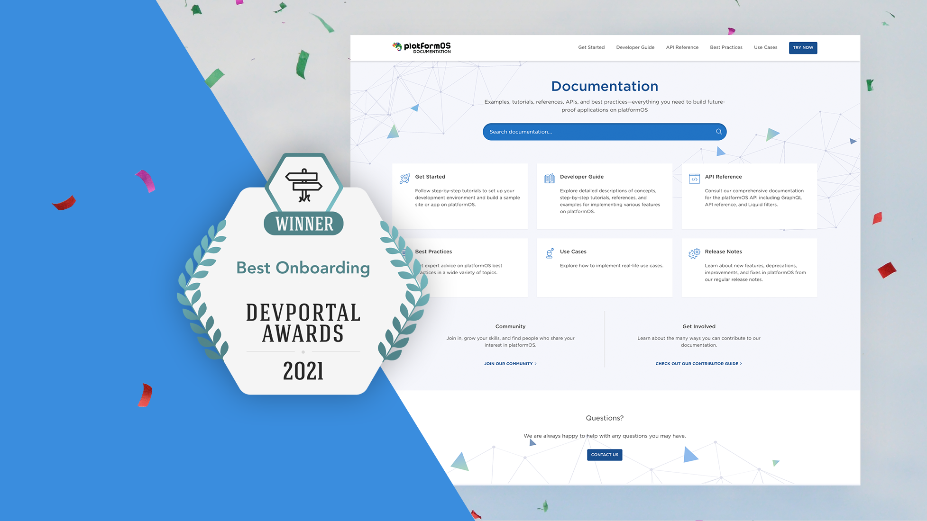Click the Documentation page heading

click(605, 86)
